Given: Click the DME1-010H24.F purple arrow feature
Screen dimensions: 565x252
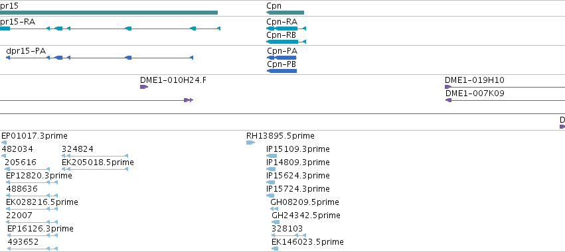Looking at the screenshot, I should click(144, 87).
